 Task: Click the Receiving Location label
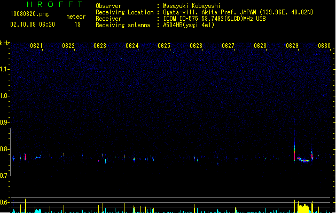click(124, 12)
